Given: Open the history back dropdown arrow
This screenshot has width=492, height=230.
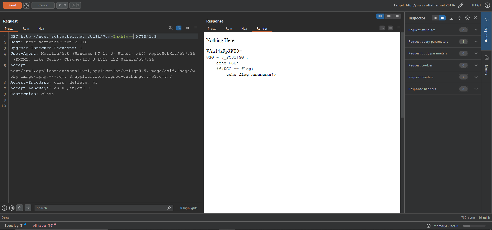Looking at the screenshot, I should pos(65,5).
